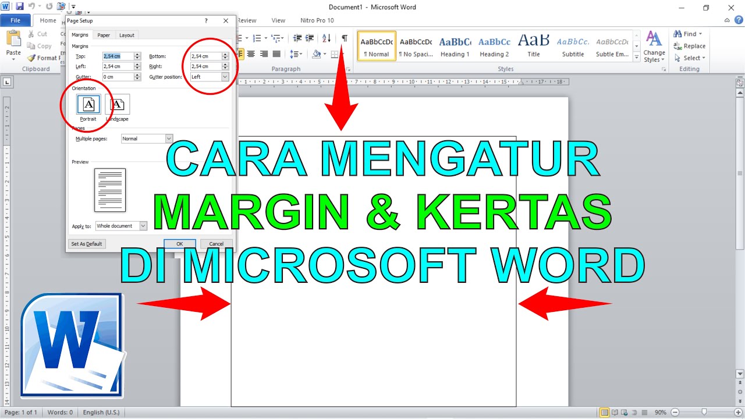
Task: Click the Undo arrow in quick access toolbar
Action: click(31, 7)
